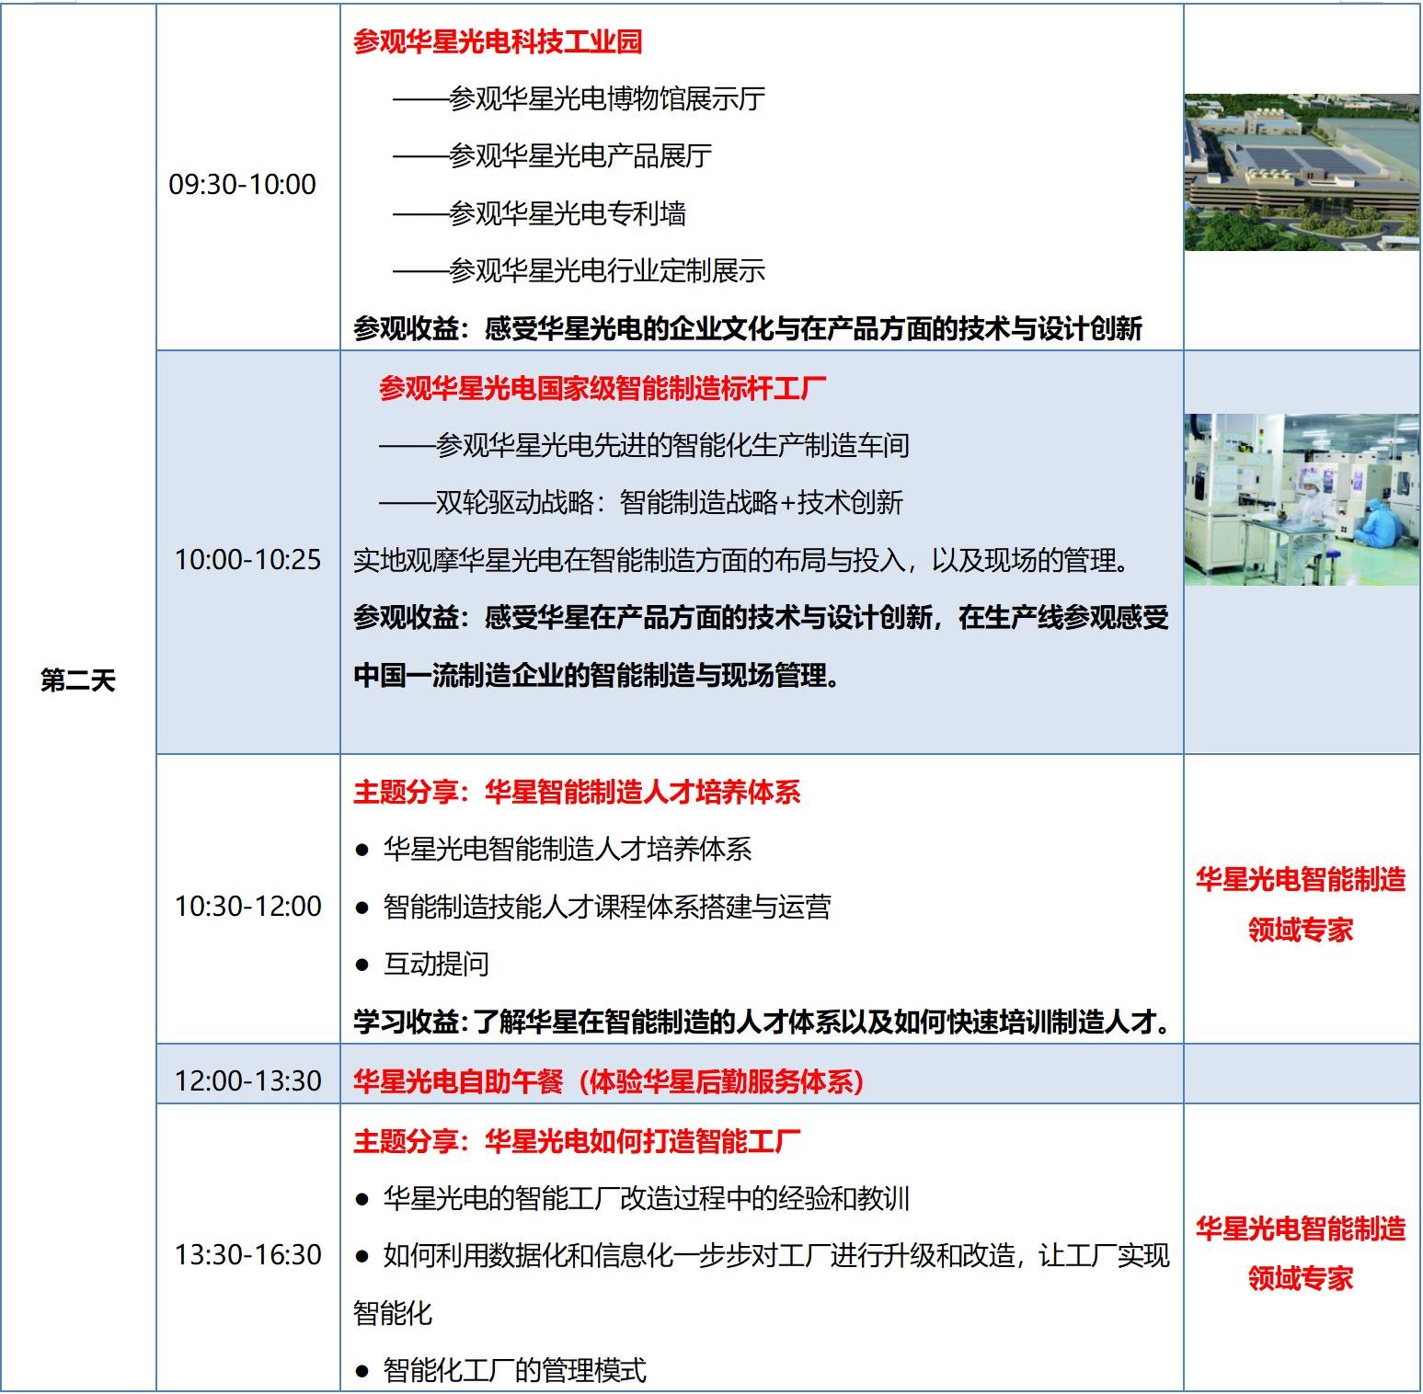
Task: Click the 10:00-10:25 time slot
Action: 247,559
